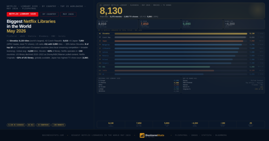Click the orange Japan bar

[179, 41]
